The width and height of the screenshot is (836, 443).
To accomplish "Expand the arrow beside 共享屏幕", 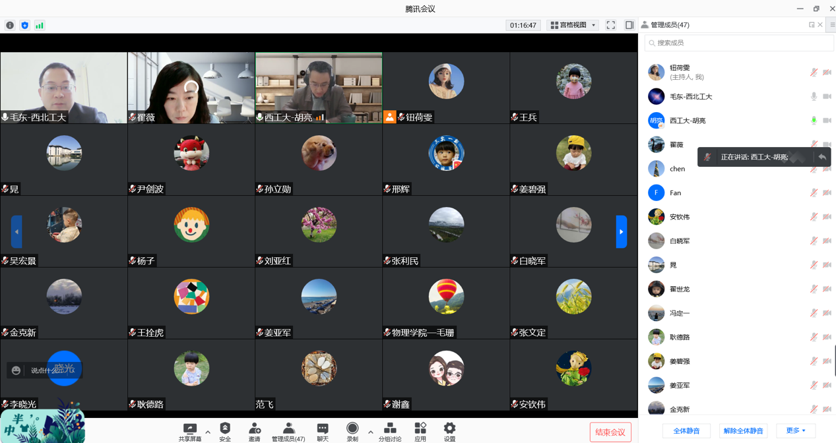I will click(208, 432).
